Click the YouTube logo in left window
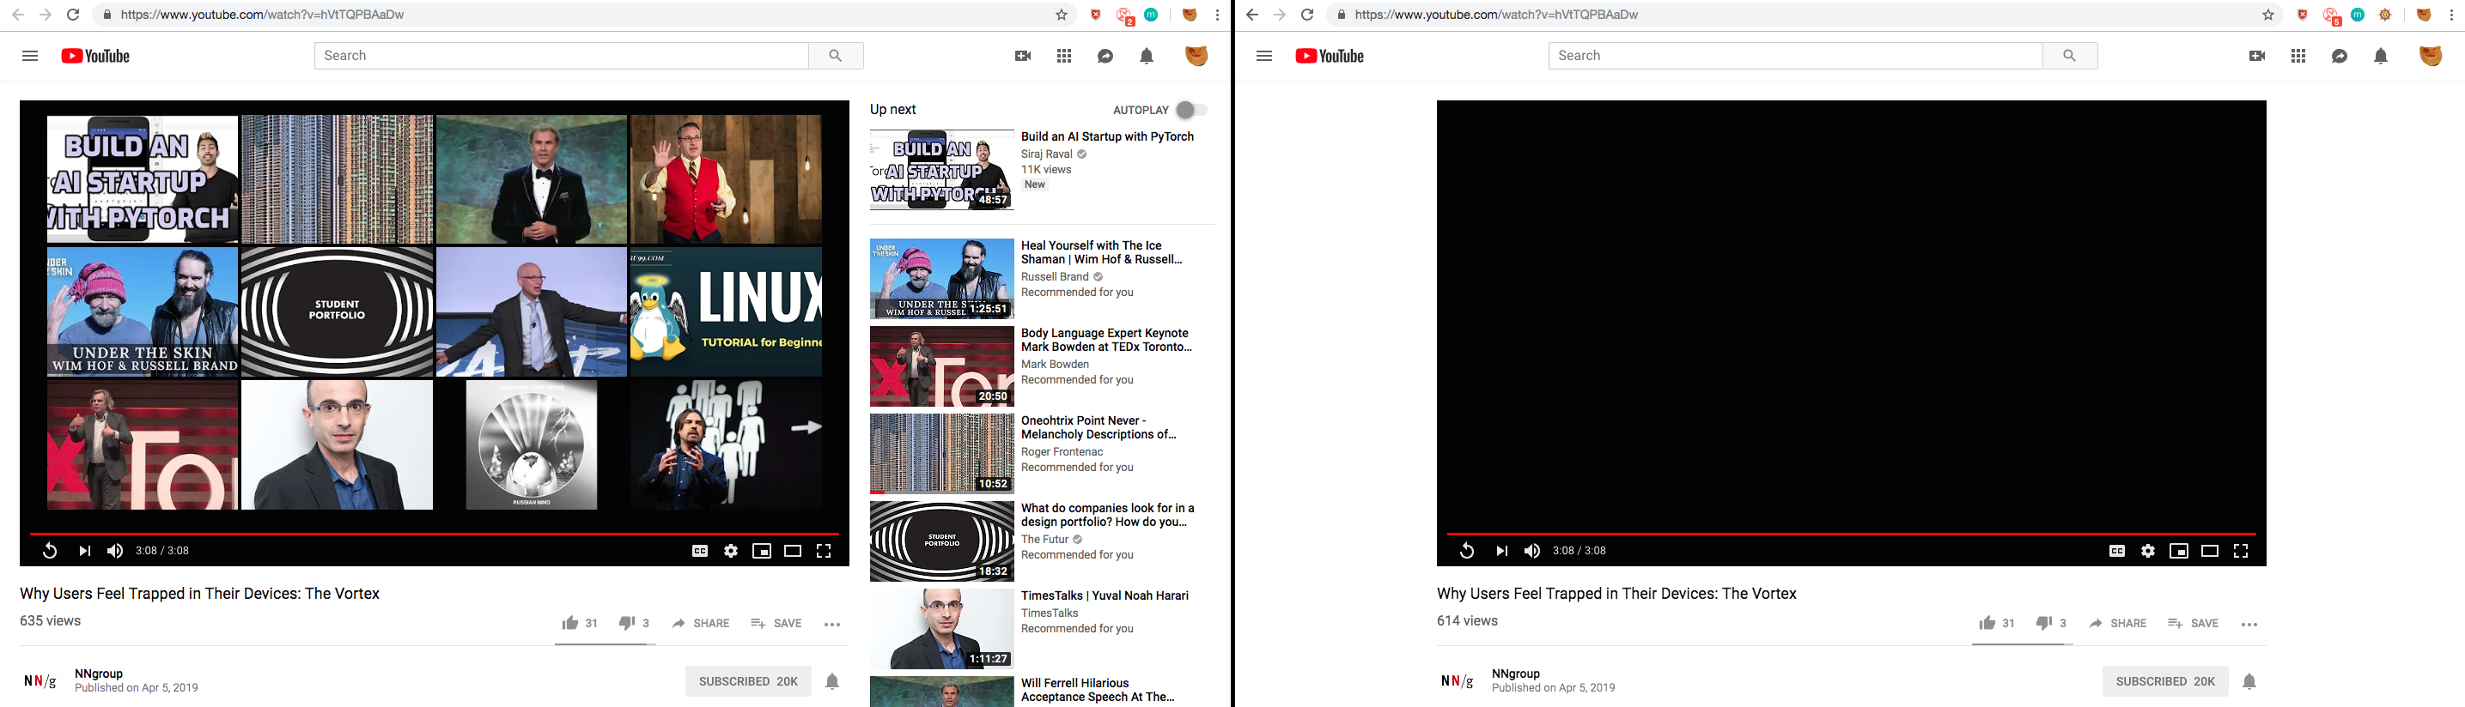Screen dimensions: 2465x707 pyautogui.click(x=95, y=56)
